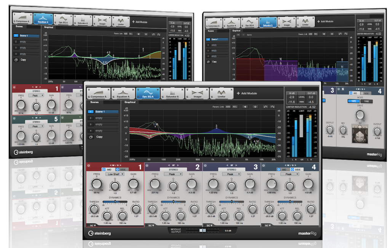
Task: Select Equalizer A module in left back window
Action: point(43,19)
